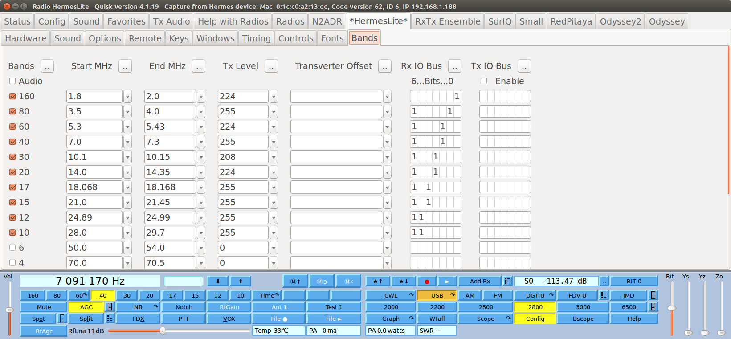Open Start MHz dropdown for 160 band

(x=128, y=96)
